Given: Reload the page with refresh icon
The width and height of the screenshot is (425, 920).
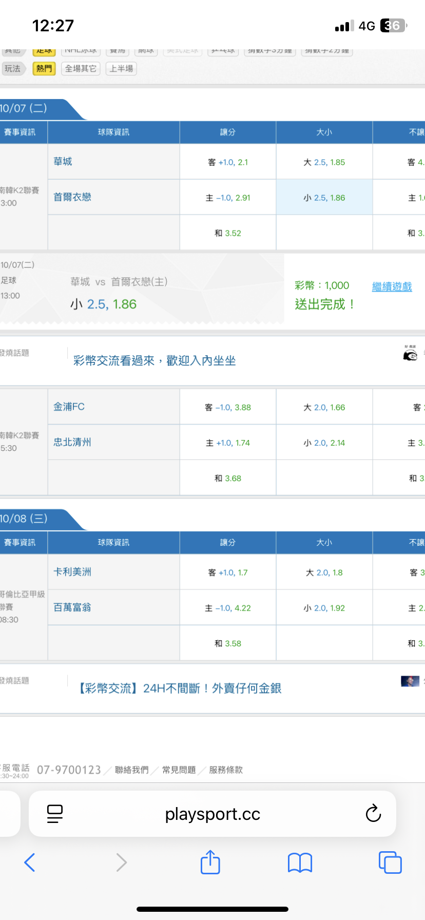Looking at the screenshot, I should pyautogui.click(x=373, y=814).
